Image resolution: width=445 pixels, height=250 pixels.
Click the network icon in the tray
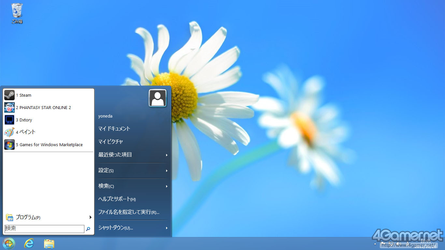tap(391, 243)
